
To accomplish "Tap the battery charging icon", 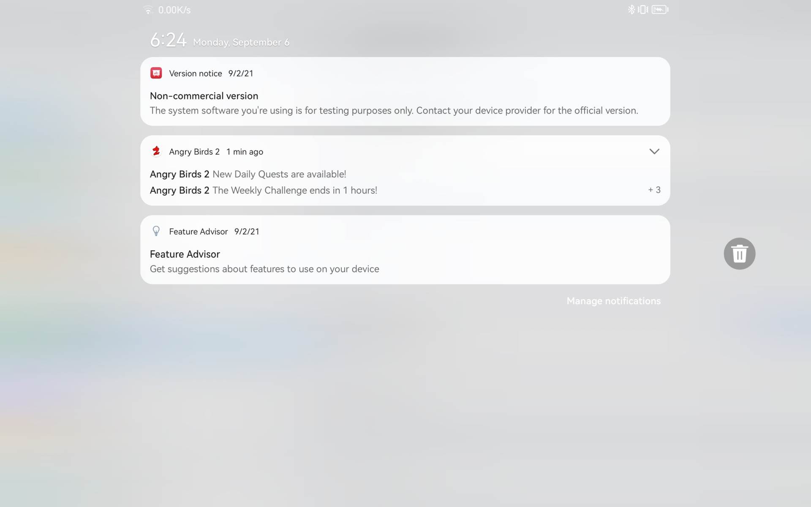I will coord(660,9).
